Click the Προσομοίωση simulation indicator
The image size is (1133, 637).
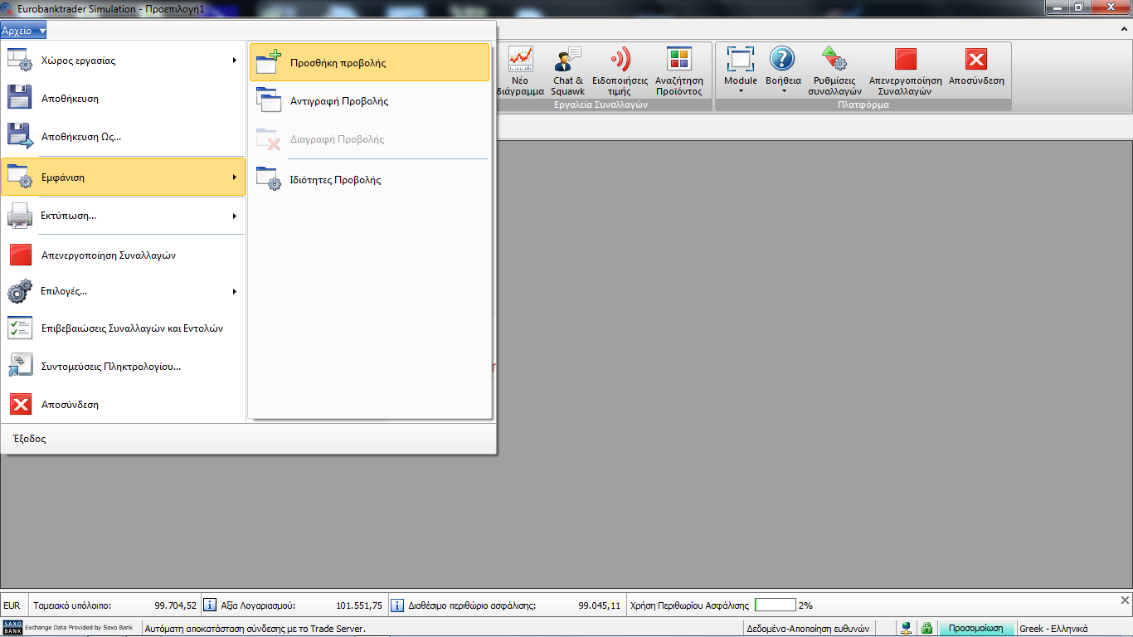[x=976, y=629]
